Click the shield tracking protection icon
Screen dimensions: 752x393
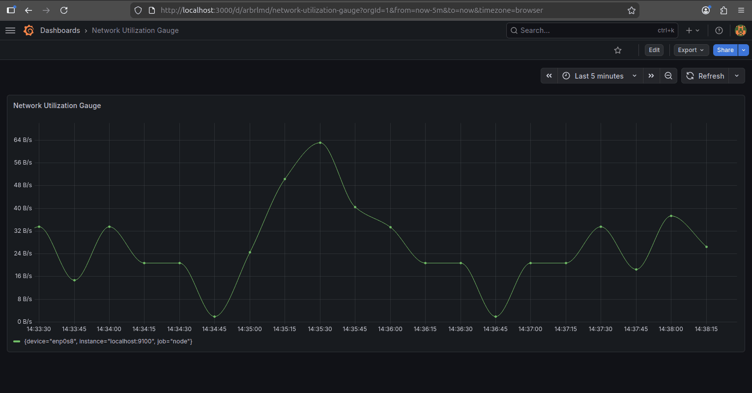click(x=138, y=10)
